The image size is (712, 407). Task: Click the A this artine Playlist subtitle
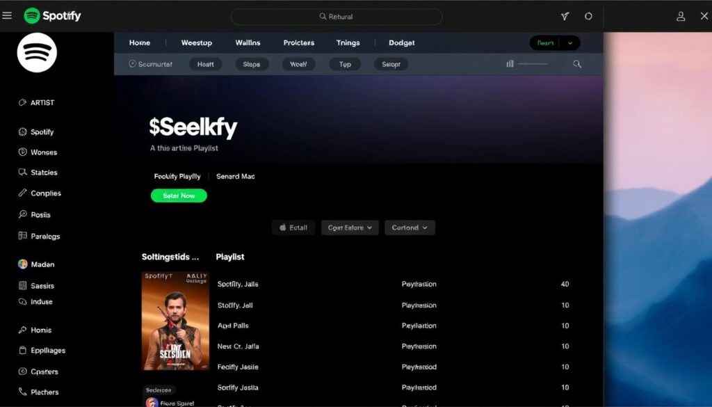184,148
